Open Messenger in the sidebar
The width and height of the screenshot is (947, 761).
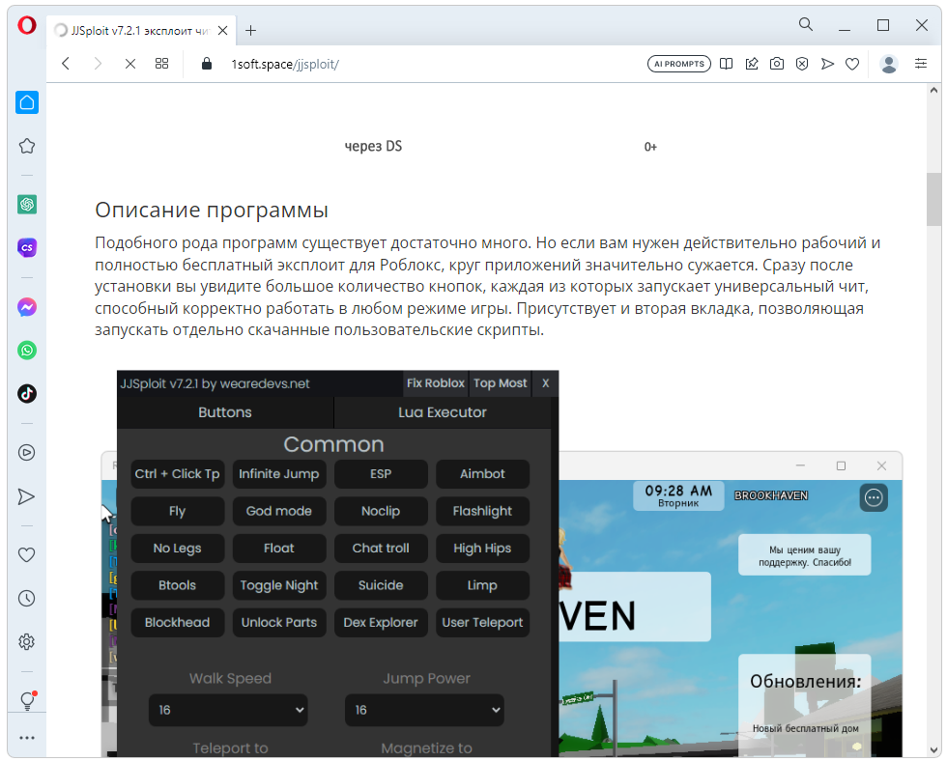pos(27,307)
